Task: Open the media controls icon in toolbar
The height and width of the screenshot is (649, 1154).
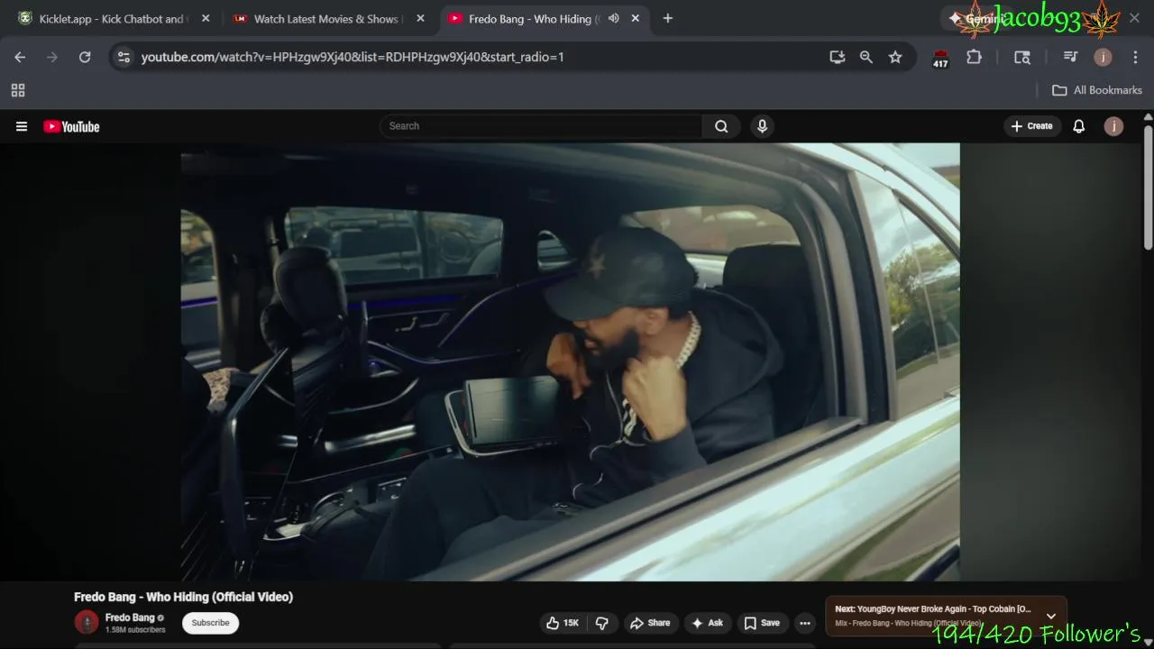Action: point(1070,57)
